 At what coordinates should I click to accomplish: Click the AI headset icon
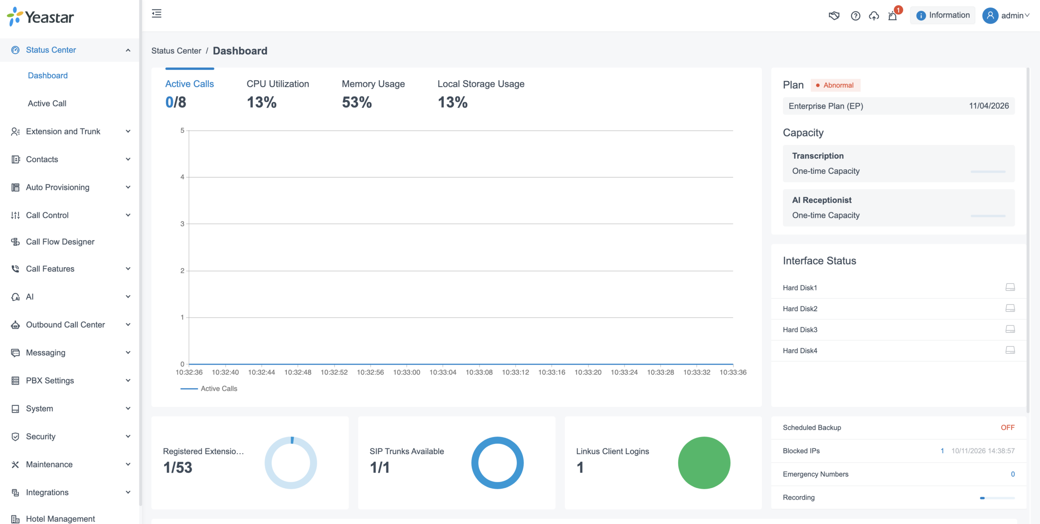pyautogui.click(x=15, y=297)
